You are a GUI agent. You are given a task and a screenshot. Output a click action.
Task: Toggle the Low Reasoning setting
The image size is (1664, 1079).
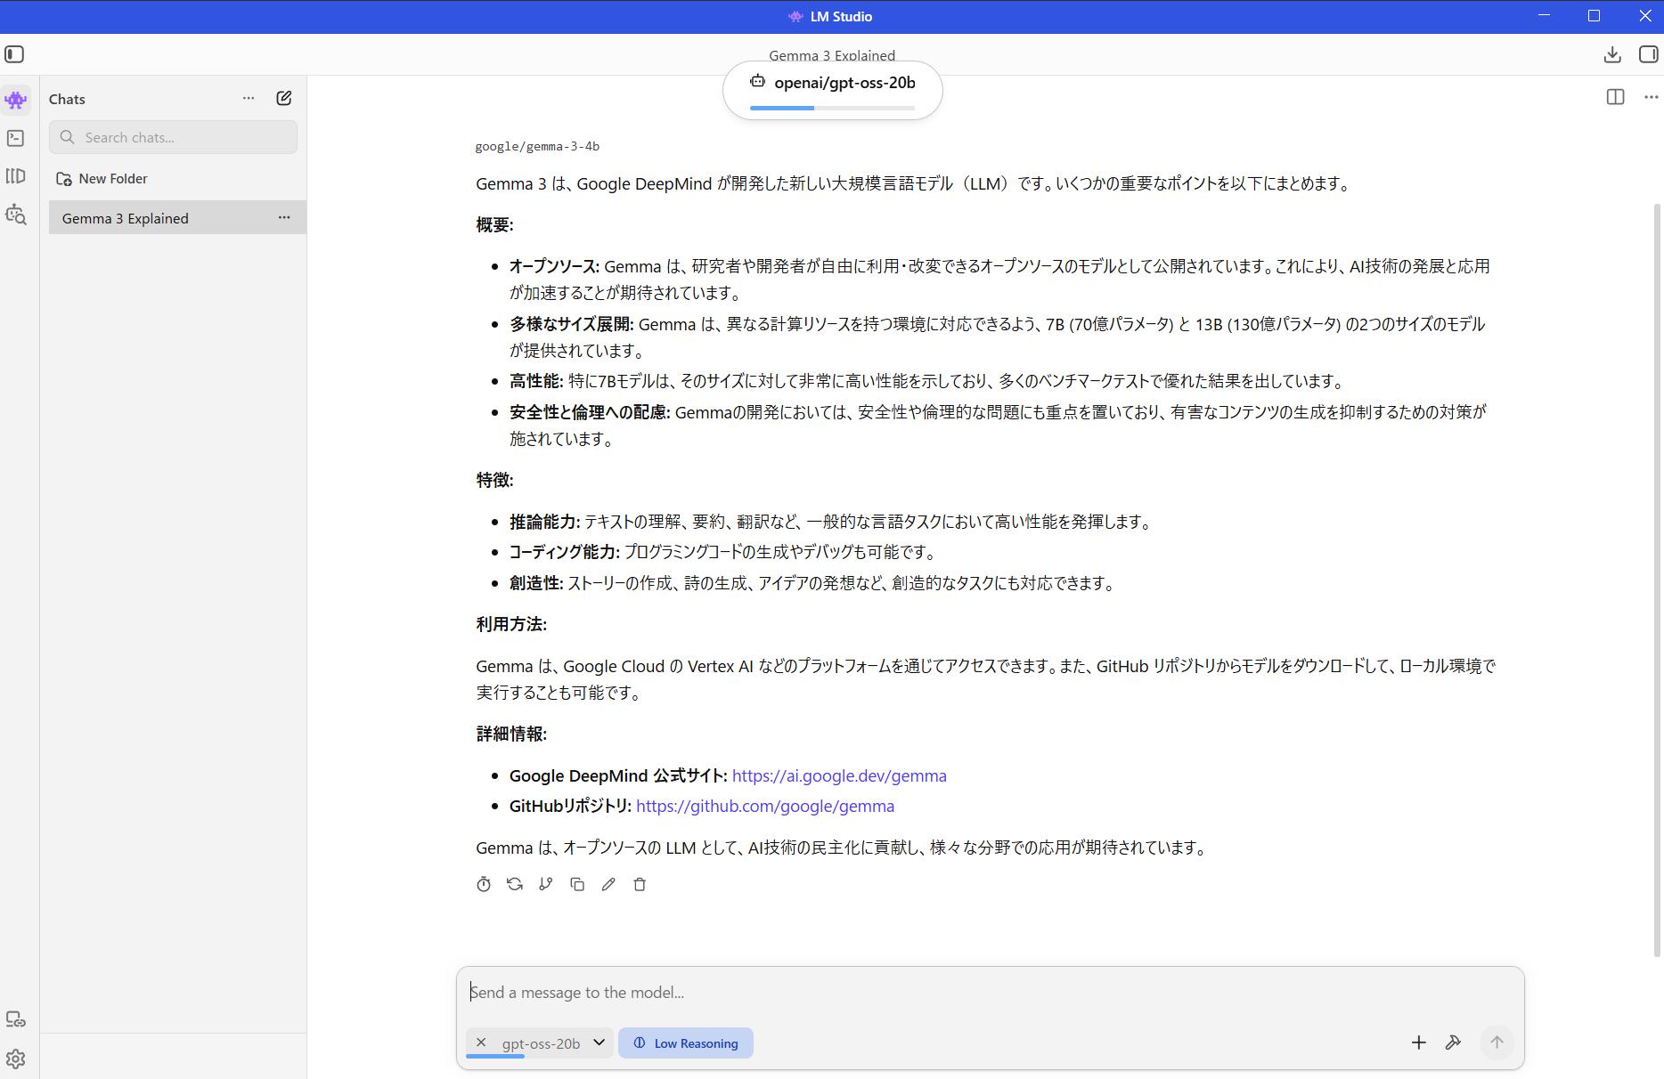click(685, 1043)
